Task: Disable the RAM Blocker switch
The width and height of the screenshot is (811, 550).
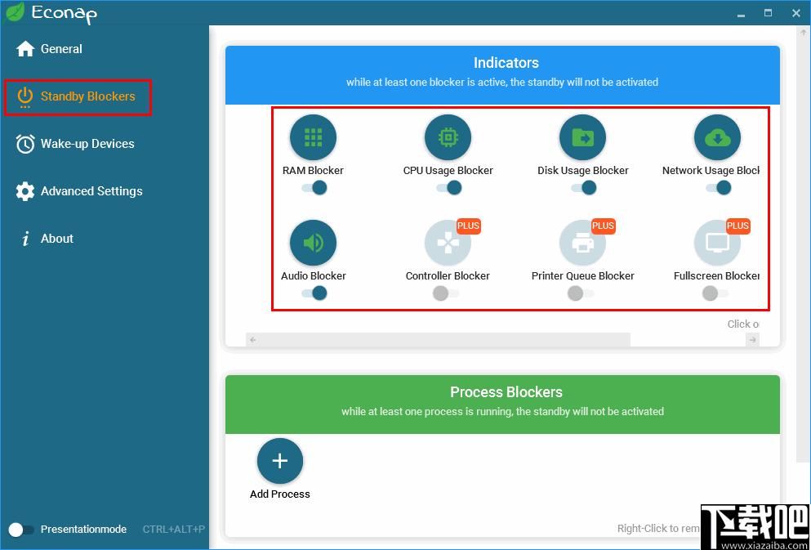Action: coord(314,188)
